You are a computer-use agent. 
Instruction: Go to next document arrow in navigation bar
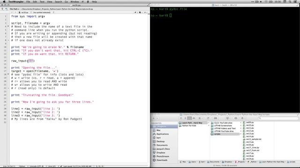click(x=15, y=13)
